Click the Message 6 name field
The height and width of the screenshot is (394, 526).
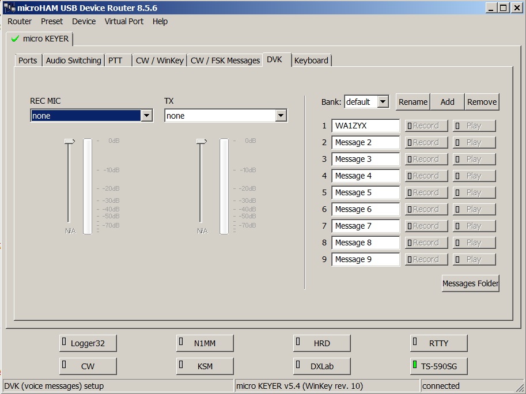[x=365, y=209]
